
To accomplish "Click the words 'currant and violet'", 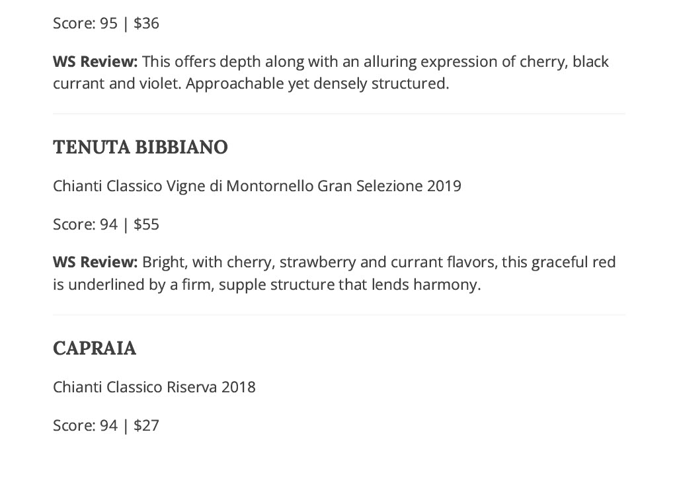I will [x=116, y=84].
